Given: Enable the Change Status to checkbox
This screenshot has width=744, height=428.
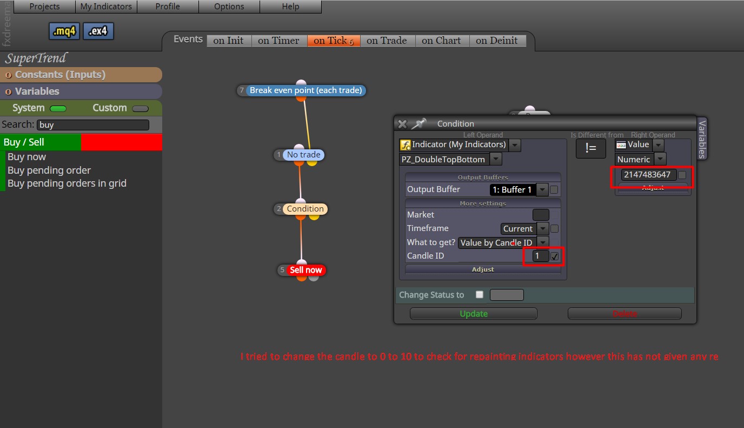Looking at the screenshot, I should click(x=479, y=295).
